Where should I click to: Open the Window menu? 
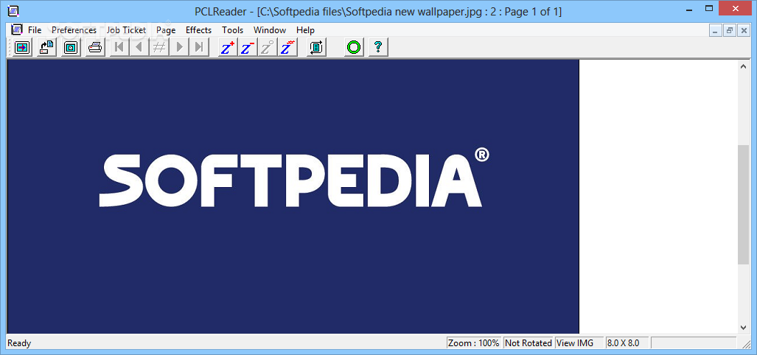tap(269, 30)
